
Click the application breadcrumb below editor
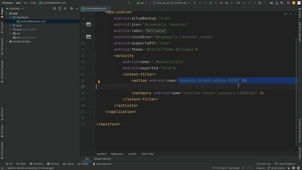[117, 154]
